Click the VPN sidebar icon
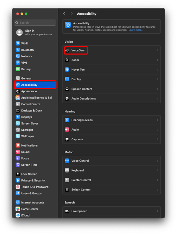This screenshot has width=177, height=234. click(x=18, y=62)
